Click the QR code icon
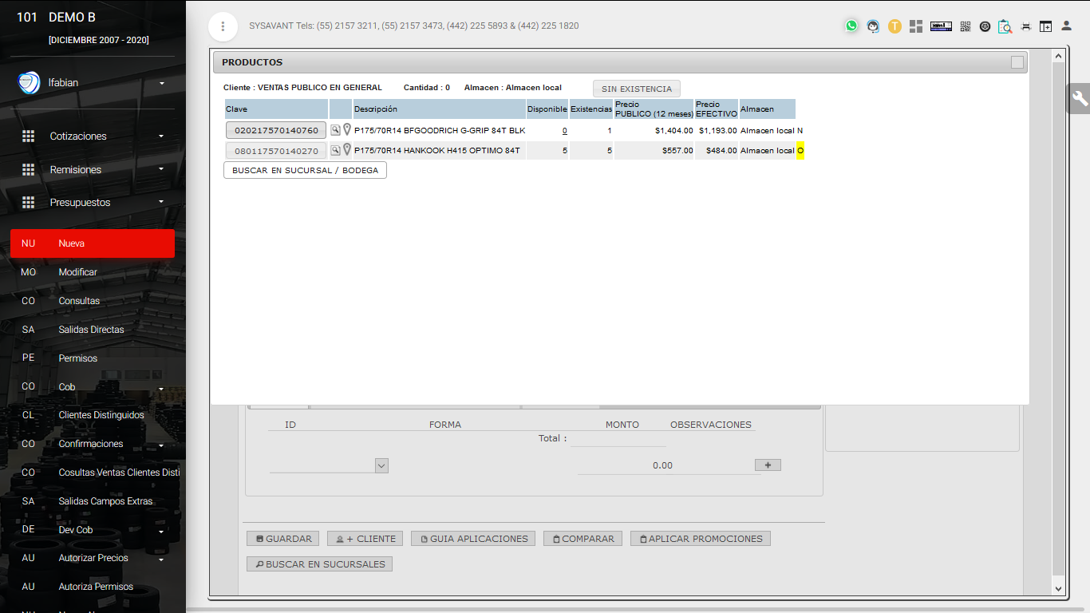This screenshot has width=1090, height=613. pos(965,26)
